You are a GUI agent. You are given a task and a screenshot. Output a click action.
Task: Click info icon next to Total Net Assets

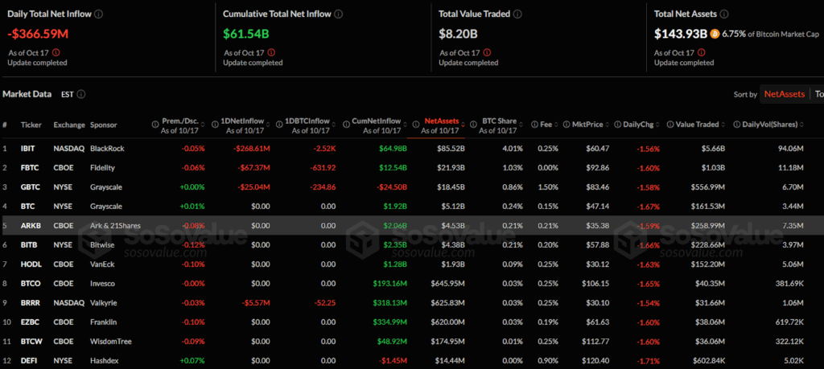[x=724, y=14]
